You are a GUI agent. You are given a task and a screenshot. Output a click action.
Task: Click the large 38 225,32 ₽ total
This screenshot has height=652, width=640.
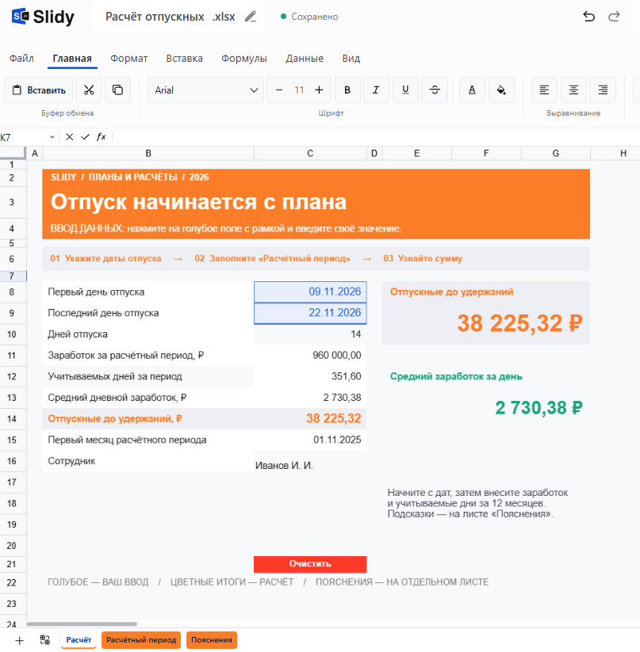pyautogui.click(x=519, y=323)
